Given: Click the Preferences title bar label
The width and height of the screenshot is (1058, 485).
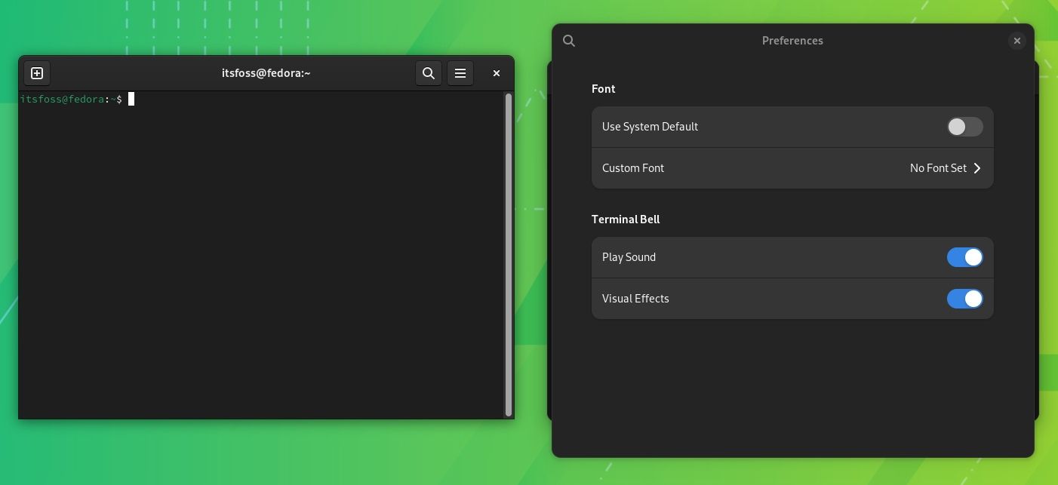Looking at the screenshot, I should pyautogui.click(x=792, y=41).
